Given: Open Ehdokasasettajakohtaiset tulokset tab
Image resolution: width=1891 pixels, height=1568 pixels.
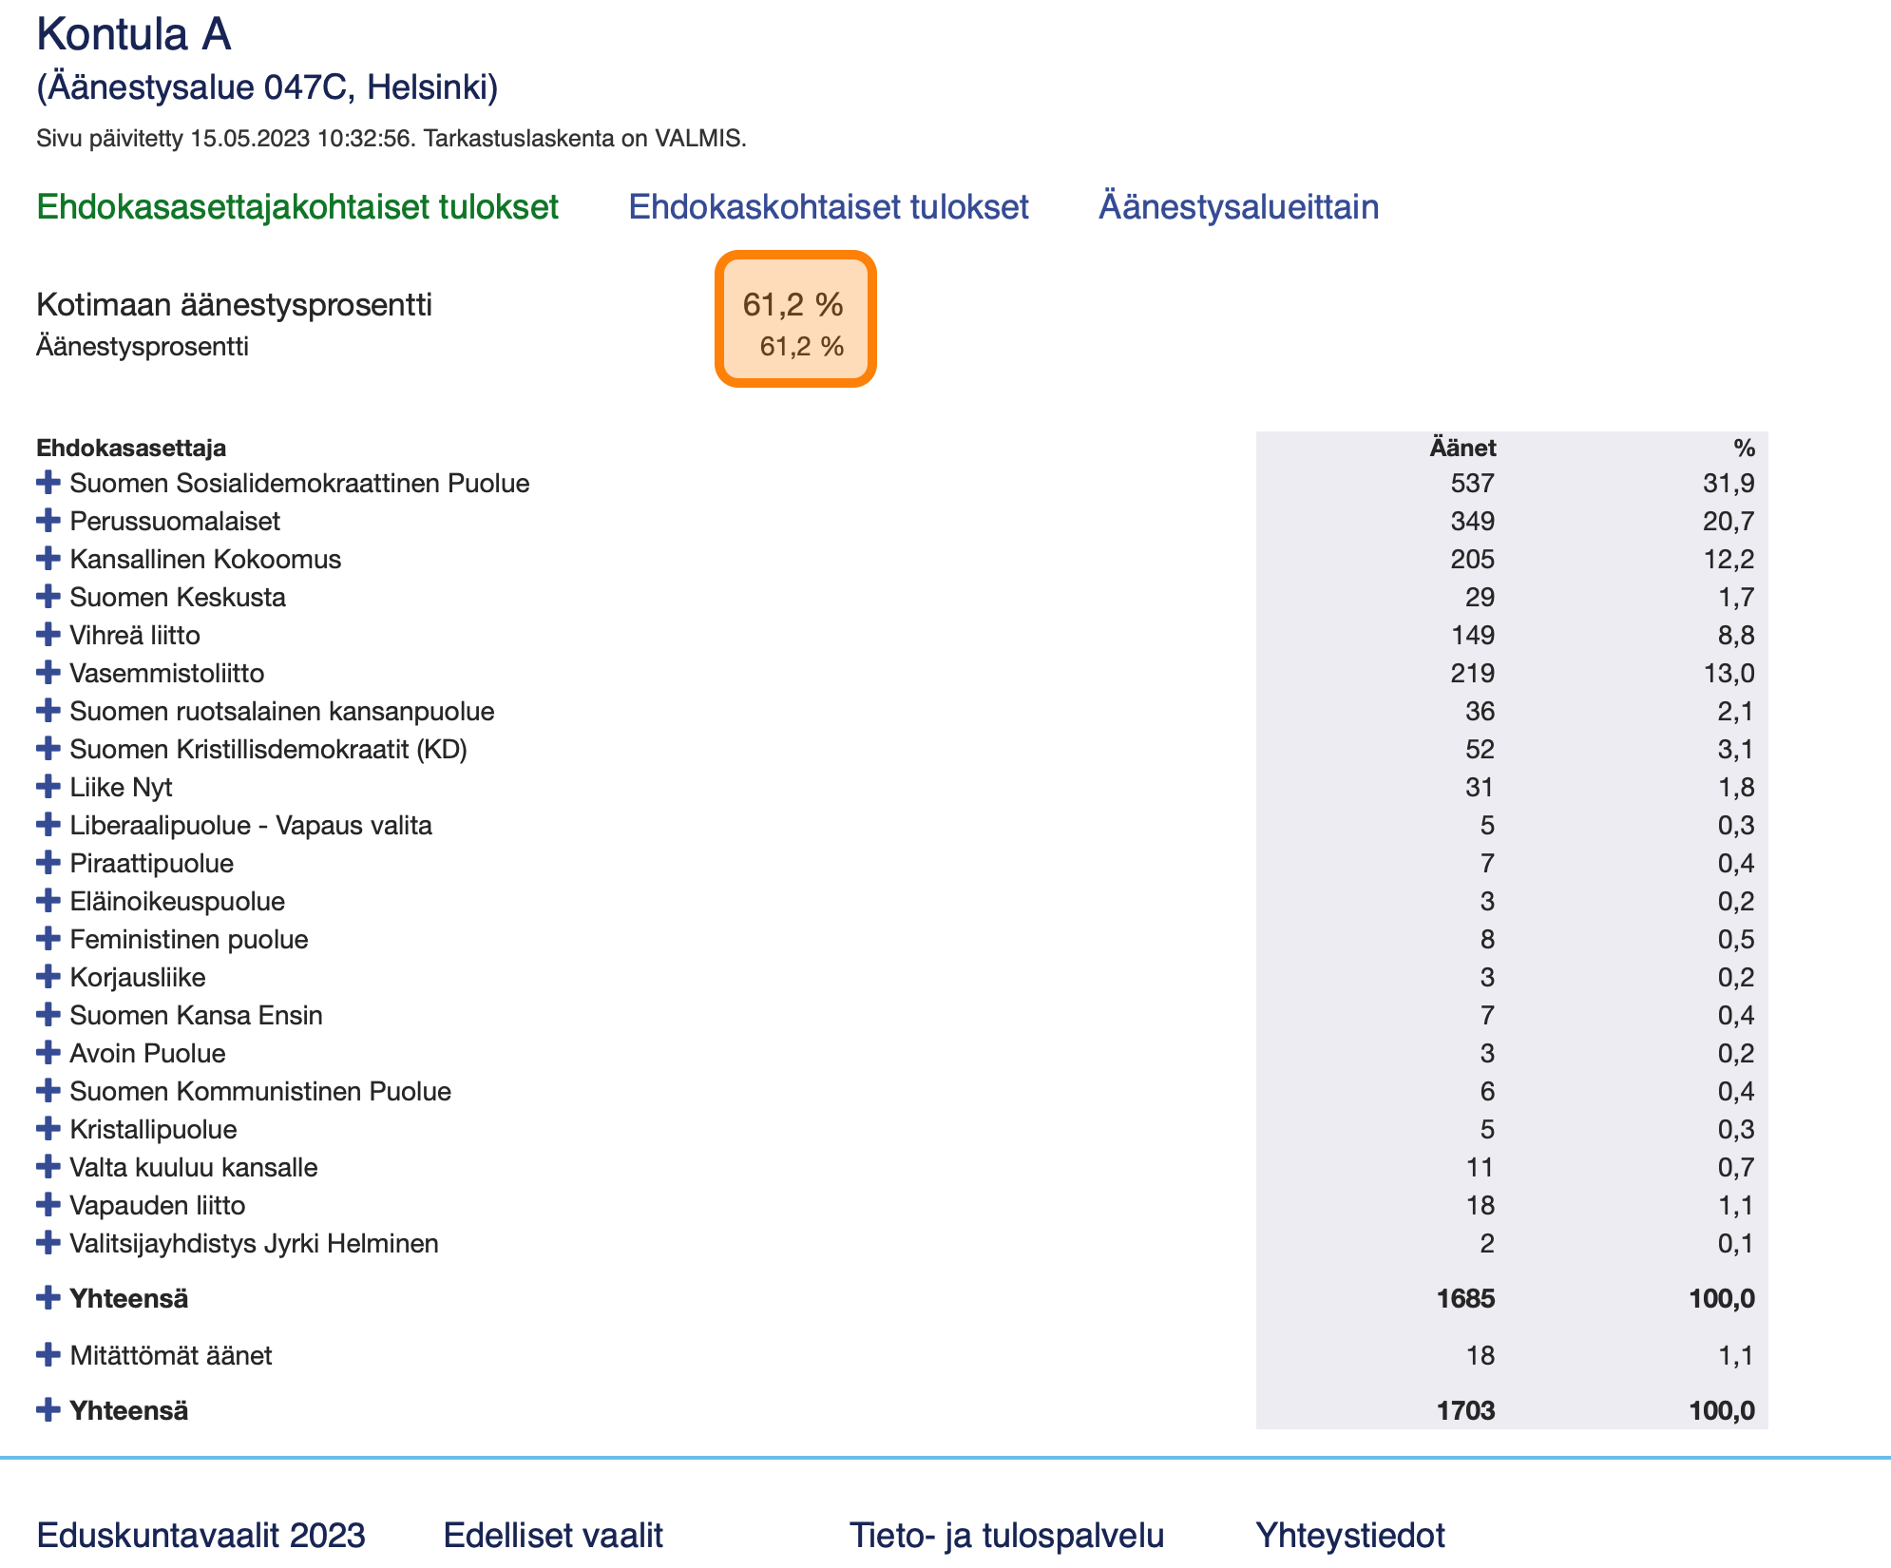Looking at the screenshot, I should pos(297,207).
